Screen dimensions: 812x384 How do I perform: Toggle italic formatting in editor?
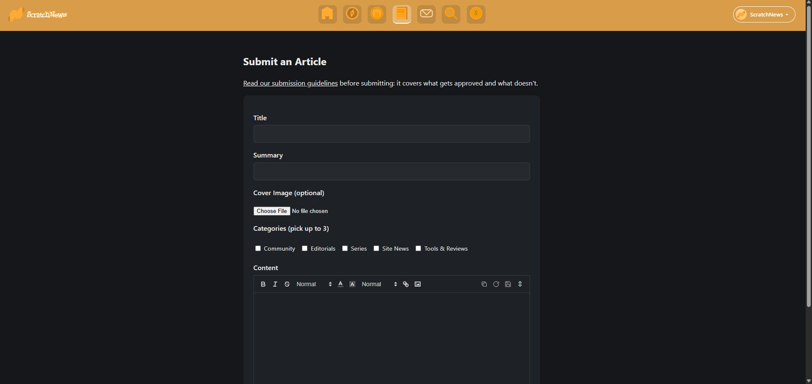coord(275,284)
